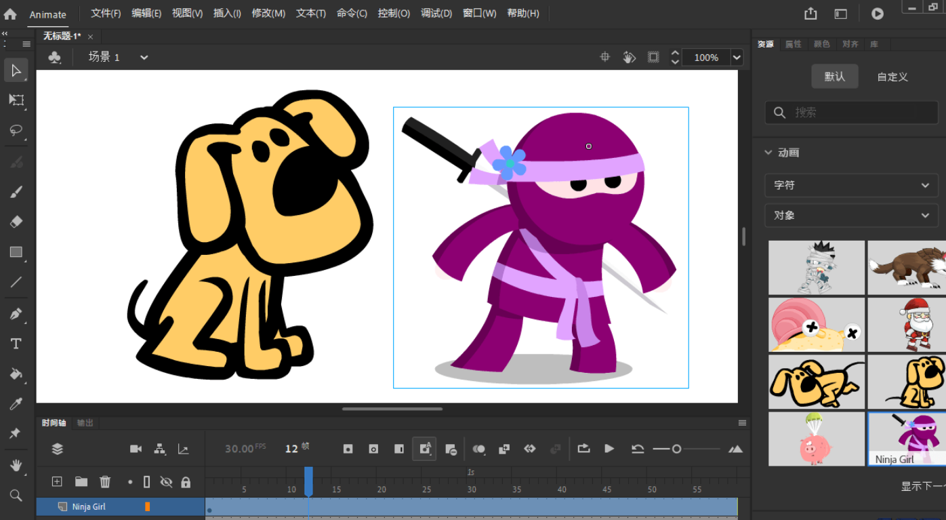Image resolution: width=946 pixels, height=520 pixels.
Task: Toggle hide all layers eye icon
Action: coord(166,482)
